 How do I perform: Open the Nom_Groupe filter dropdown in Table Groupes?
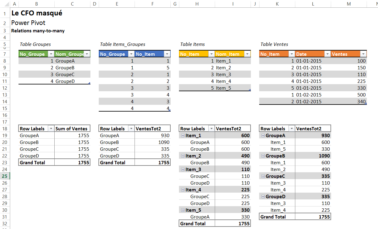pyautogui.click(x=87, y=54)
